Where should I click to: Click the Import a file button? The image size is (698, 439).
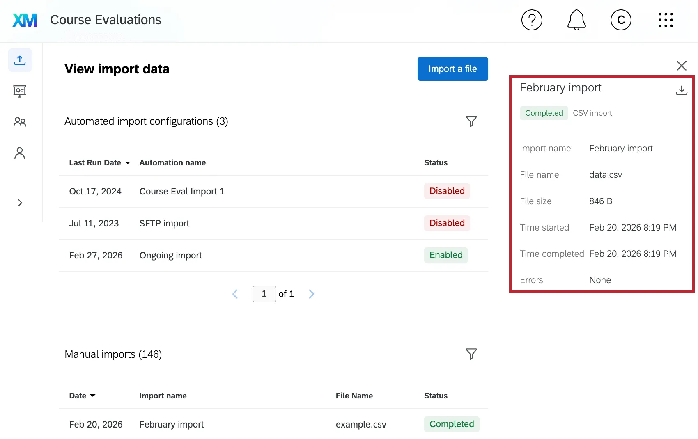point(452,69)
